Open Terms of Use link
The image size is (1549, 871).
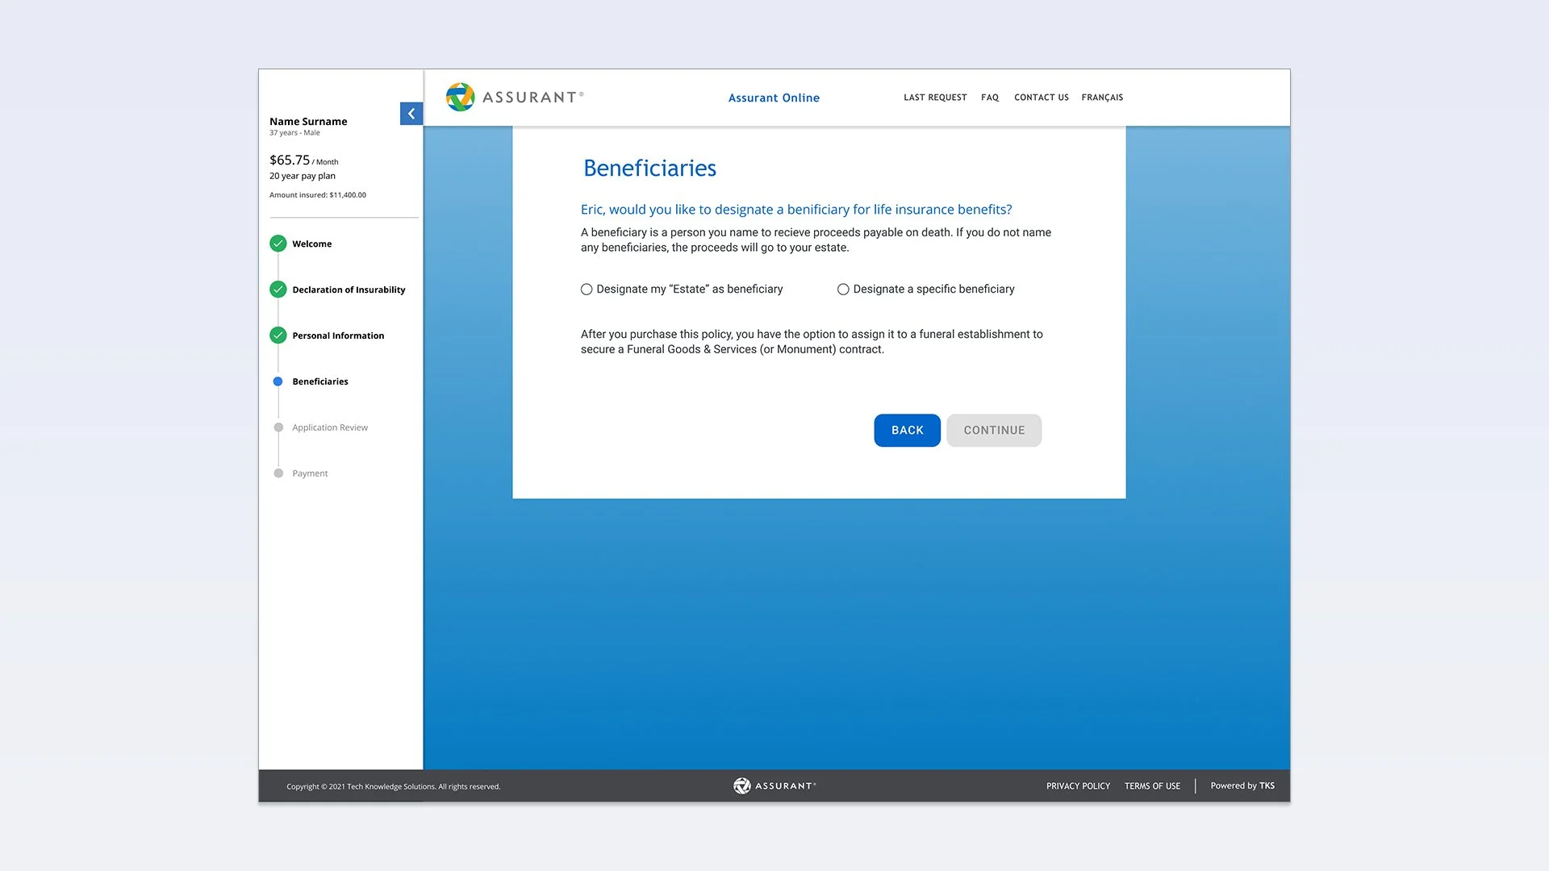(1152, 786)
